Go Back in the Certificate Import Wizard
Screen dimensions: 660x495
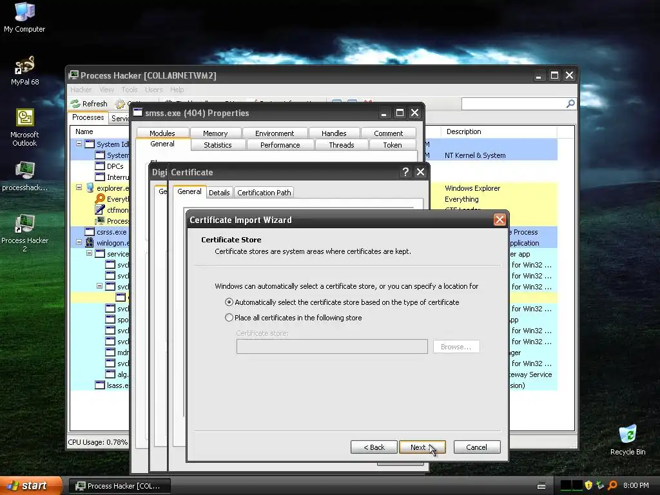coord(374,447)
